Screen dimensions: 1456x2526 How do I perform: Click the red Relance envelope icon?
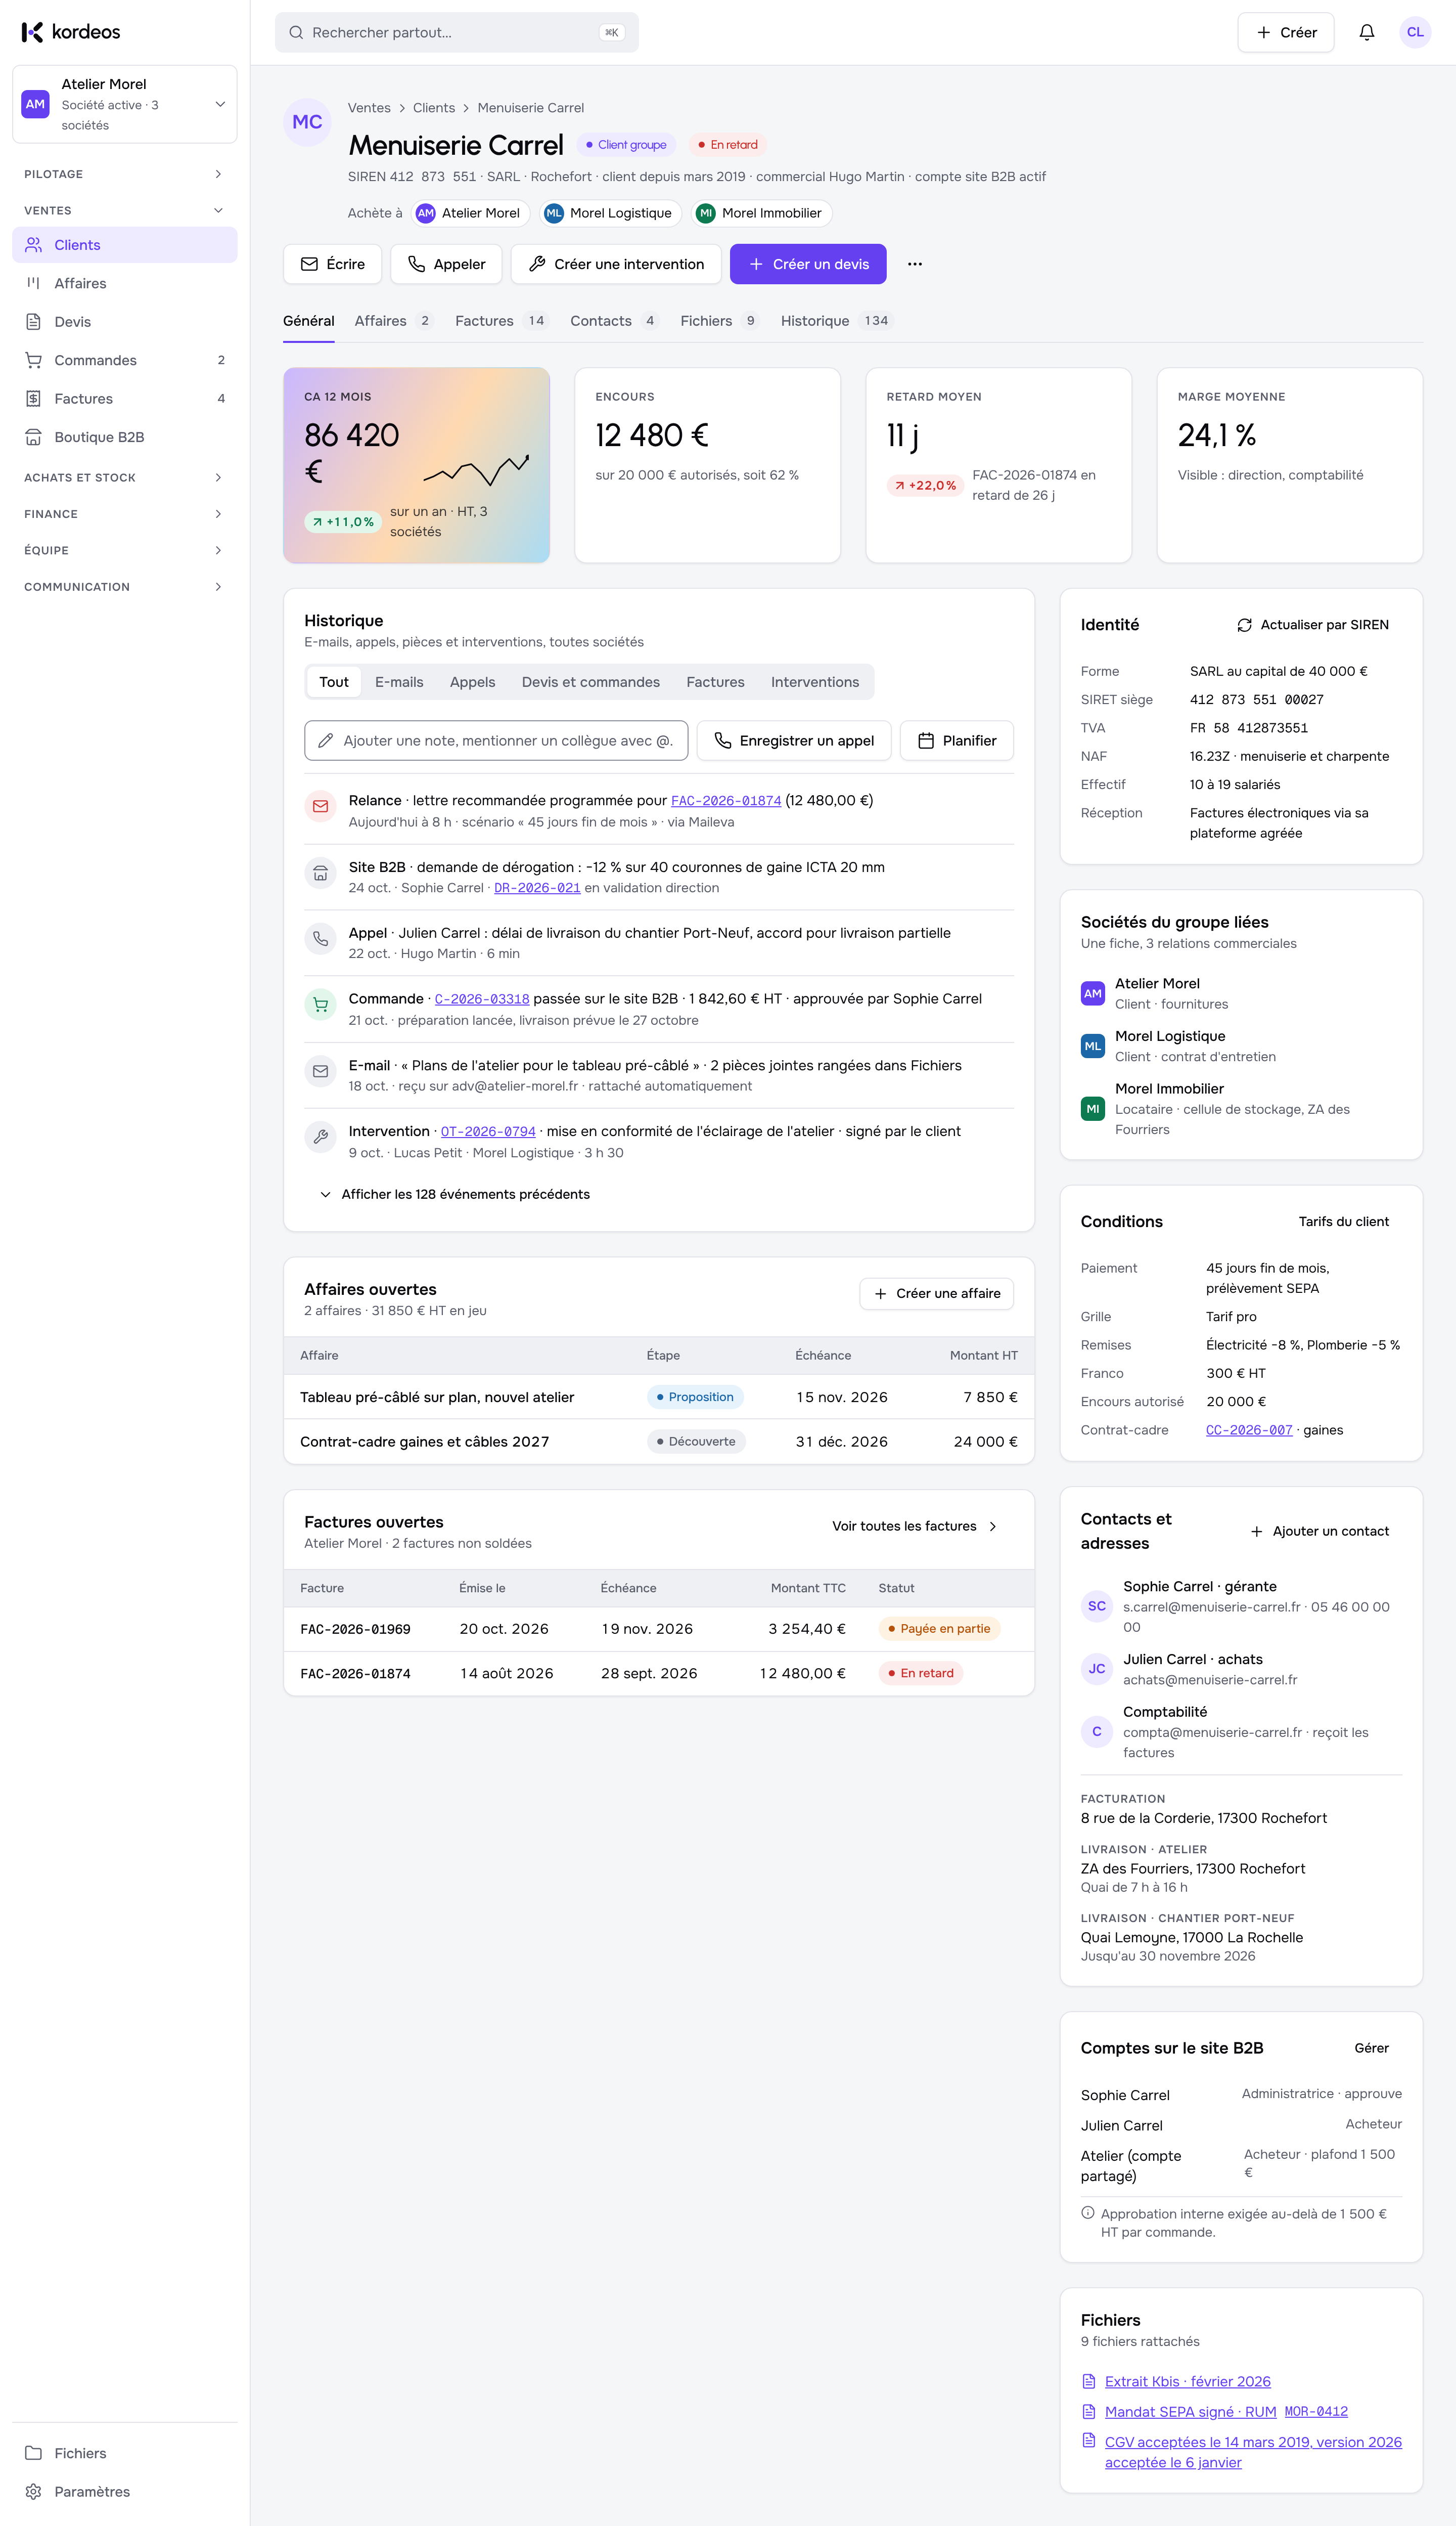320,806
